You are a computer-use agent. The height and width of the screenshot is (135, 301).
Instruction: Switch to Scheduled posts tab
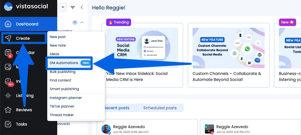tap(160, 108)
